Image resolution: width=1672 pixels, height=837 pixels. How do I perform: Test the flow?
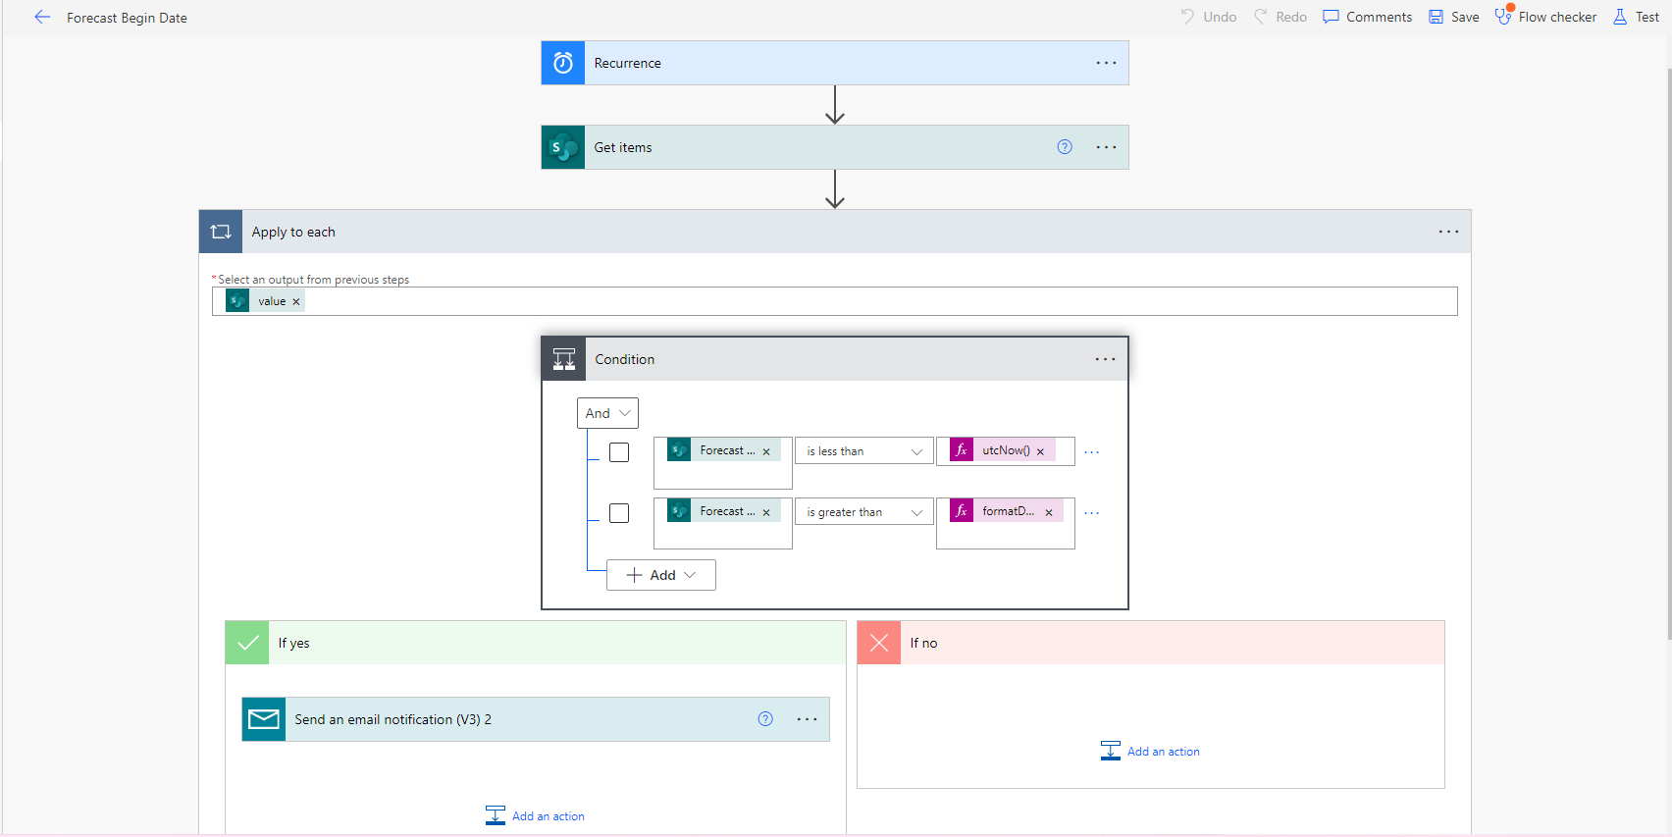coord(1637,17)
